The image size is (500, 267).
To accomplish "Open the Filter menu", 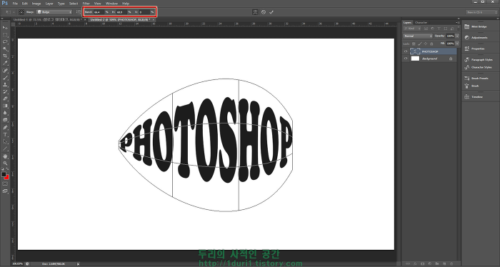I will pyautogui.click(x=86, y=4).
